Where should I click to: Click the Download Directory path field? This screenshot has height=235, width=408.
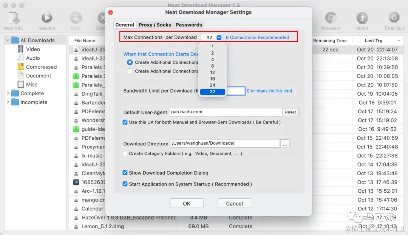pyautogui.click(x=225, y=144)
